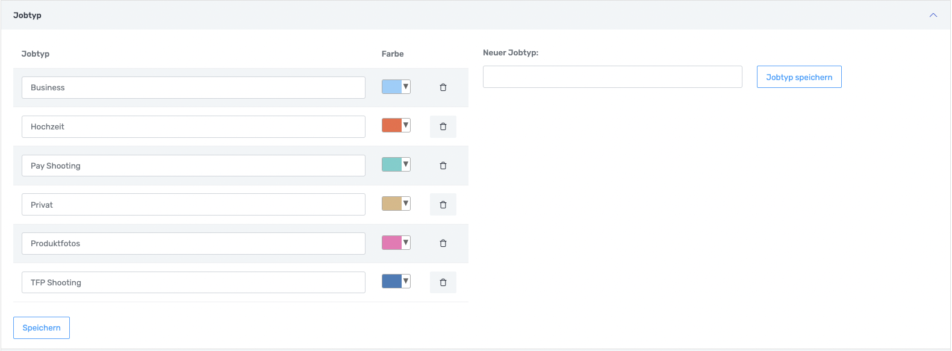This screenshot has height=351, width=952.
Task: Delete the Business job type row
Action: [443, 88]
